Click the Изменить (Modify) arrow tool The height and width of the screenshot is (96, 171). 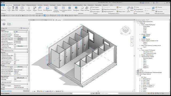(x=3, y=9)
